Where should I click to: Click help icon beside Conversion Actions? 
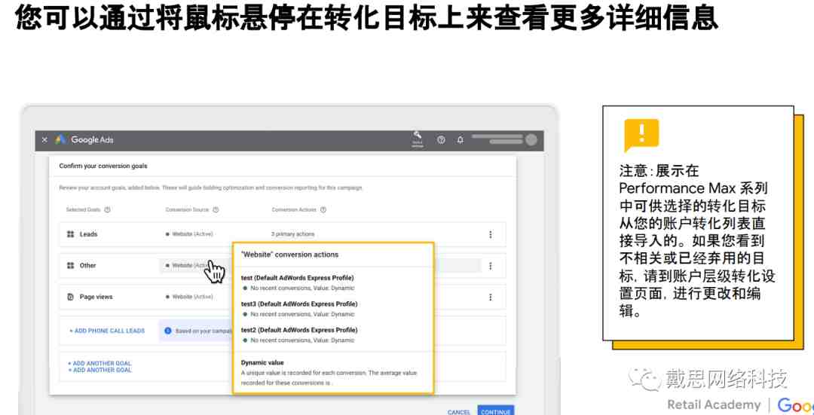click(x=323, y=210)
